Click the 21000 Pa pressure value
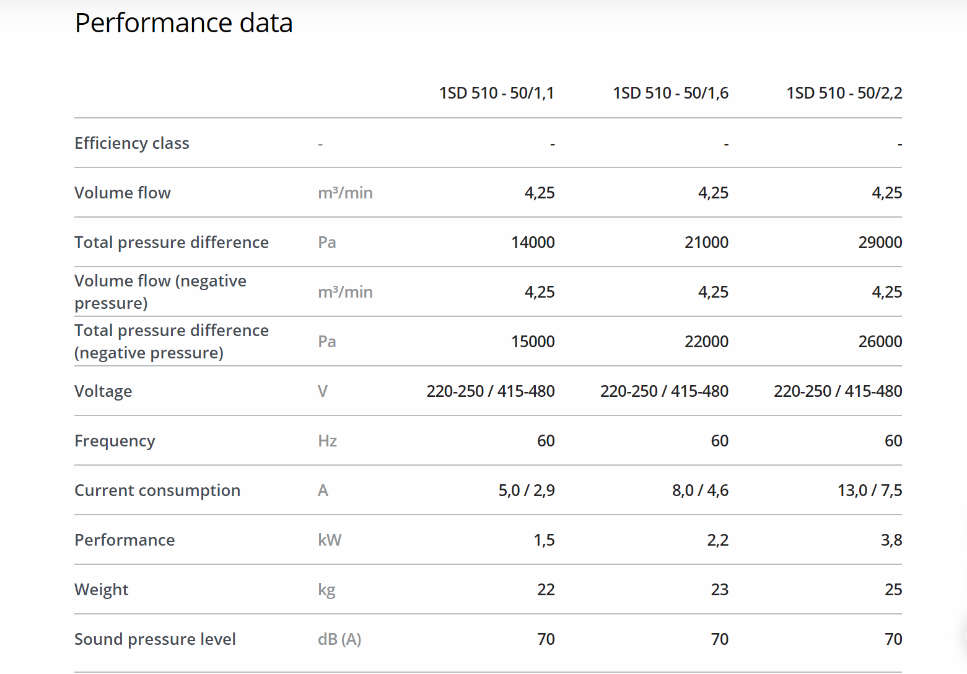Viewport: 967px width, 674px height. (x=706, y=242)
